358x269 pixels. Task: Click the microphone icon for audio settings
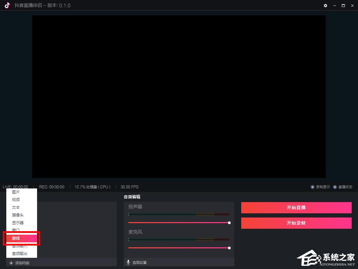[x=128, y=262]
